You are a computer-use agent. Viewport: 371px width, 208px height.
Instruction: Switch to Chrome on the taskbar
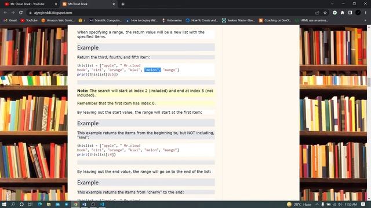(75, 204)
